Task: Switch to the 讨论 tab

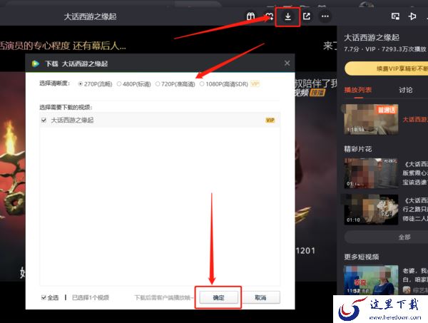Action: pos(406,90)
